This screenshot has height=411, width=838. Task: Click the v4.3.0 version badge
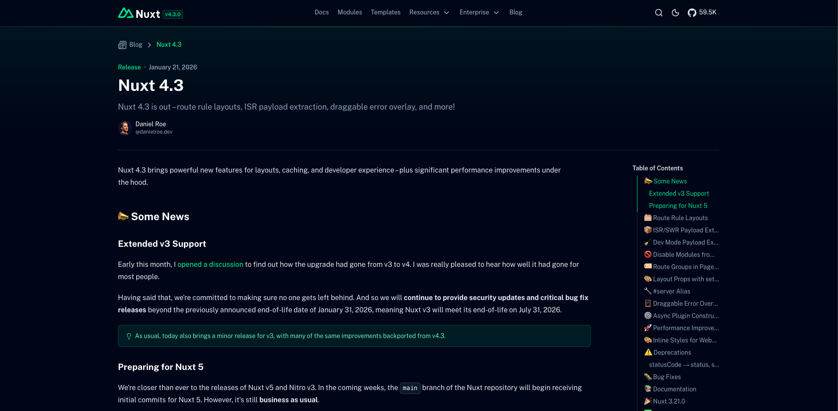173,14
